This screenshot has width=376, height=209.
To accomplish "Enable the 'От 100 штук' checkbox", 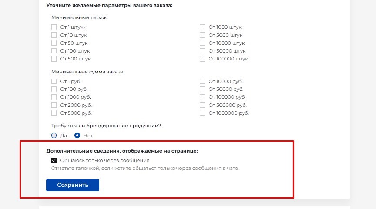I will click(54, 51).
